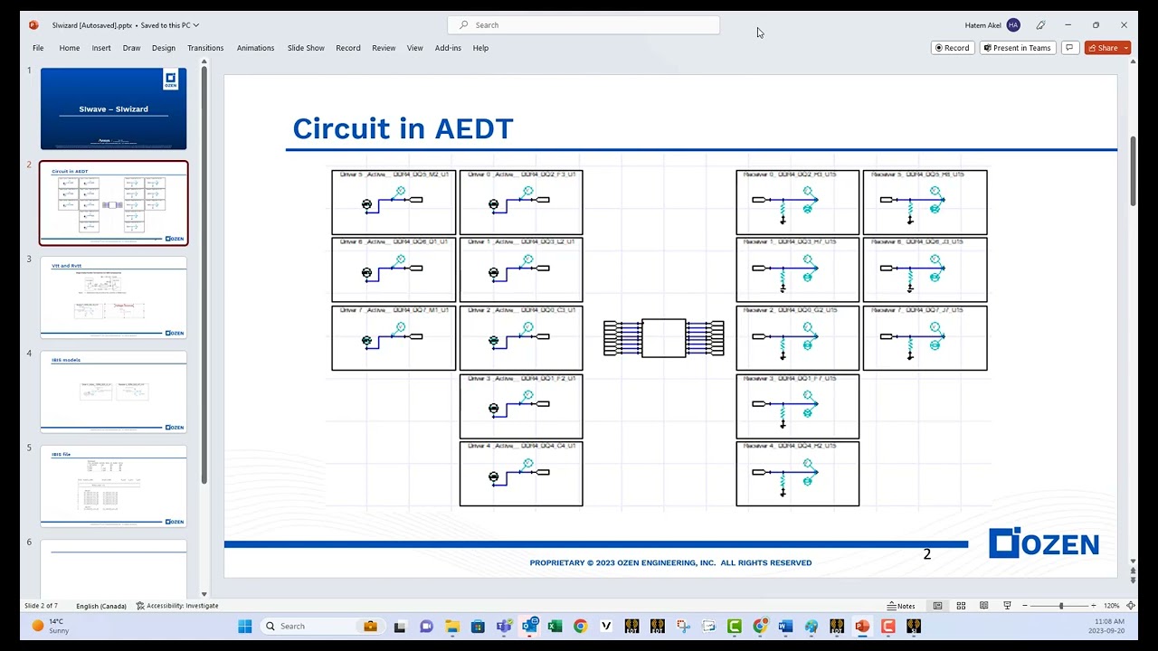Switch to the Slide Show tab

(306, 48)
